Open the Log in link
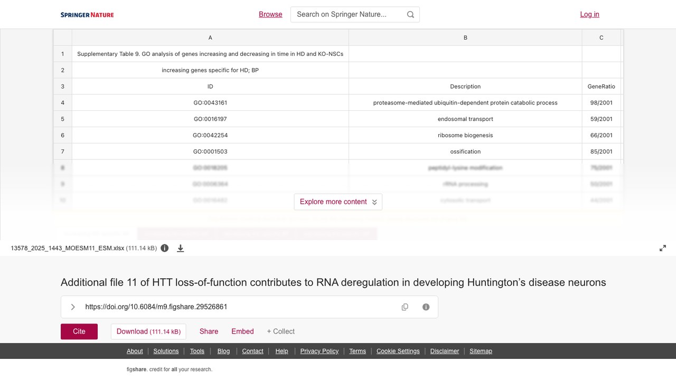676x380 pixels. point(589,14)
